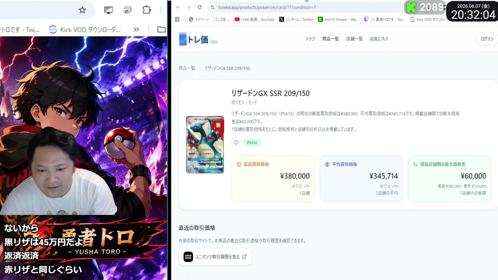Click the external link icon on スニダン button
Image resolution: width=498 pixels, height=280 pixels.
(x=244, y=257)
